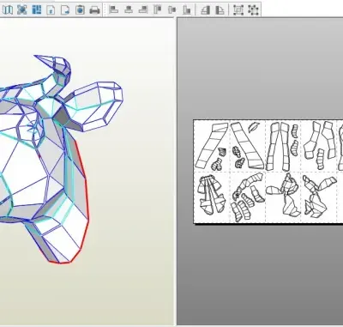Select the align right edges tool

click(143, 9)
